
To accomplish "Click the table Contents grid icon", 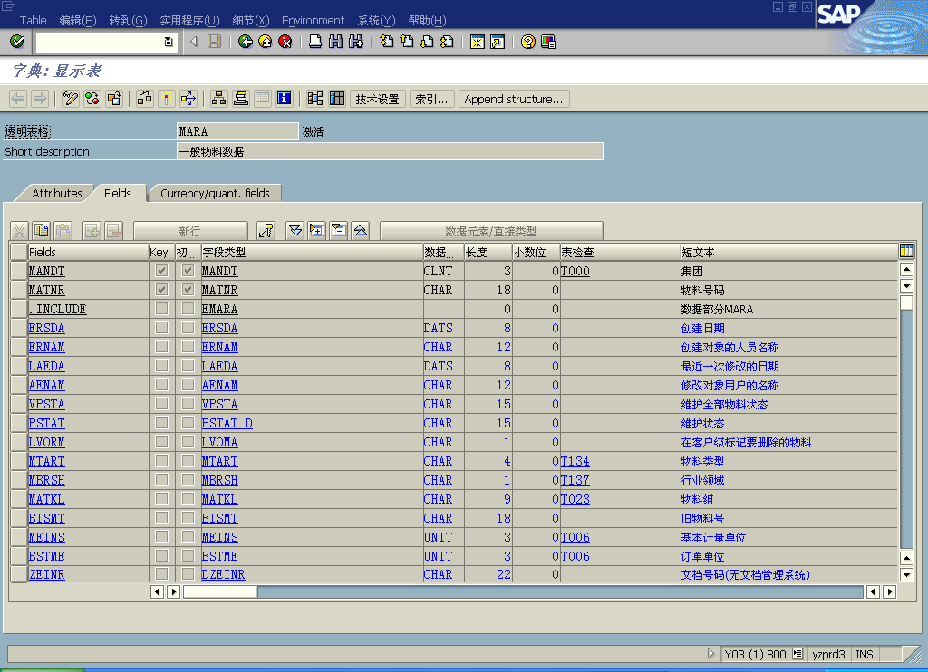I will 337,98.
